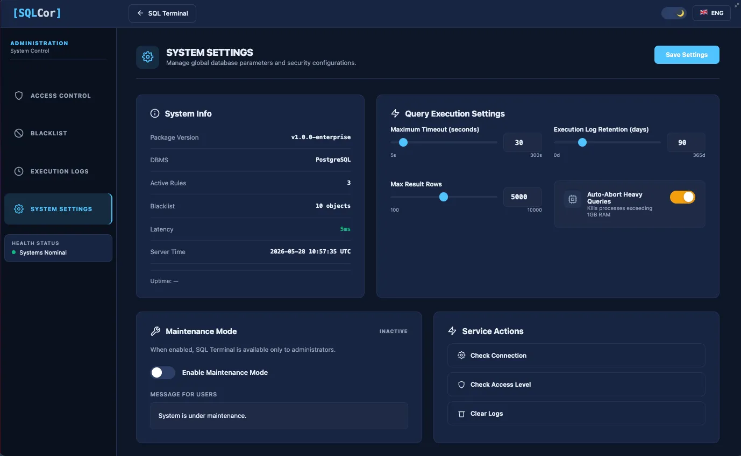Click the 10 objects Blacklist value
Image resolution: width=741 pixels, height=456 pixels.
pos(333,206)
